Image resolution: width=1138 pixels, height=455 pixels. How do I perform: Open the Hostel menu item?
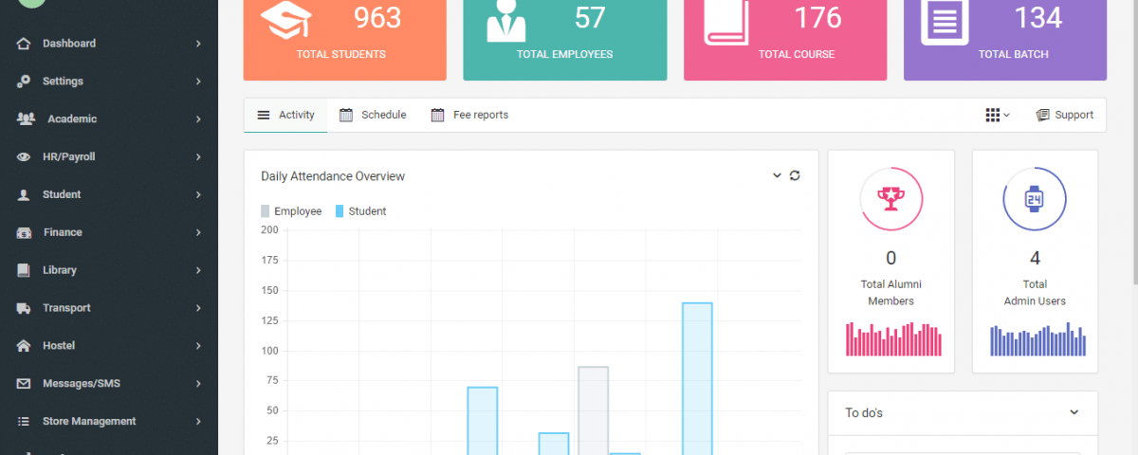tap(109, 346)
